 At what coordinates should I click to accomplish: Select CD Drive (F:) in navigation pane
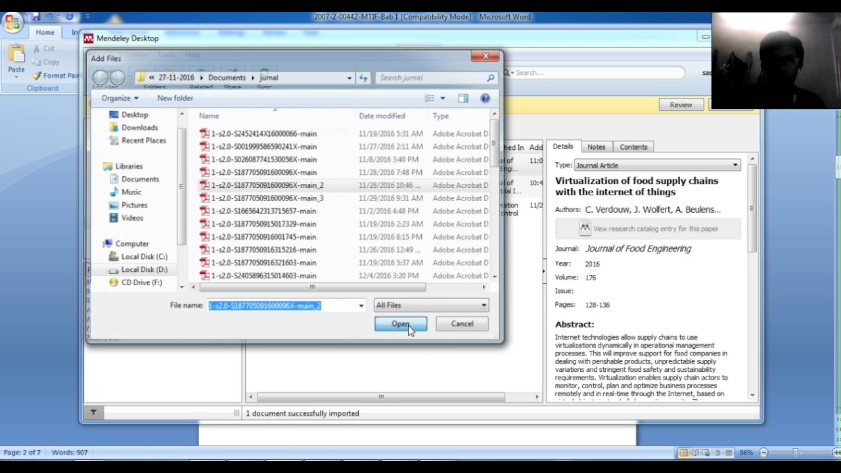141,282
